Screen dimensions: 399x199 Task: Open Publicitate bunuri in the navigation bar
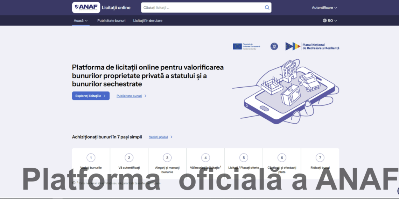coord(111,21)
